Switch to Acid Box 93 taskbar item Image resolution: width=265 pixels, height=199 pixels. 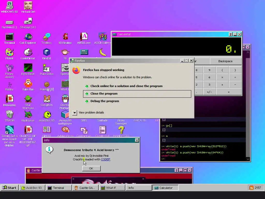[32, 188]
